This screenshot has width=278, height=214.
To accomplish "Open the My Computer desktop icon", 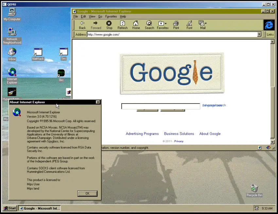I will click(12, 14).
